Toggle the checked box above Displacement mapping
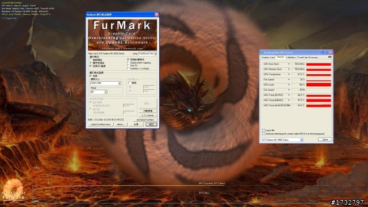 [128, 60]
